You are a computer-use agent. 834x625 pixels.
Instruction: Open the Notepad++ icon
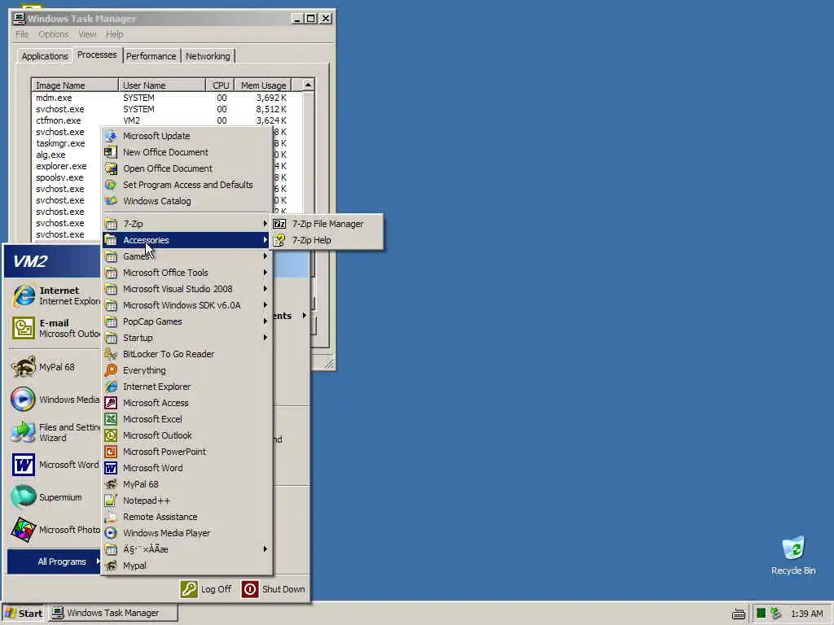pyautogui.click(x=111, y=500)
